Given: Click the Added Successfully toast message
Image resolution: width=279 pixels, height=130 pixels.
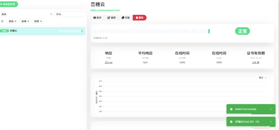Looking at the screenshot, I should coord(246,109).
